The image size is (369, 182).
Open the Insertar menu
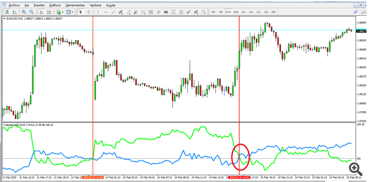[39, 5]
